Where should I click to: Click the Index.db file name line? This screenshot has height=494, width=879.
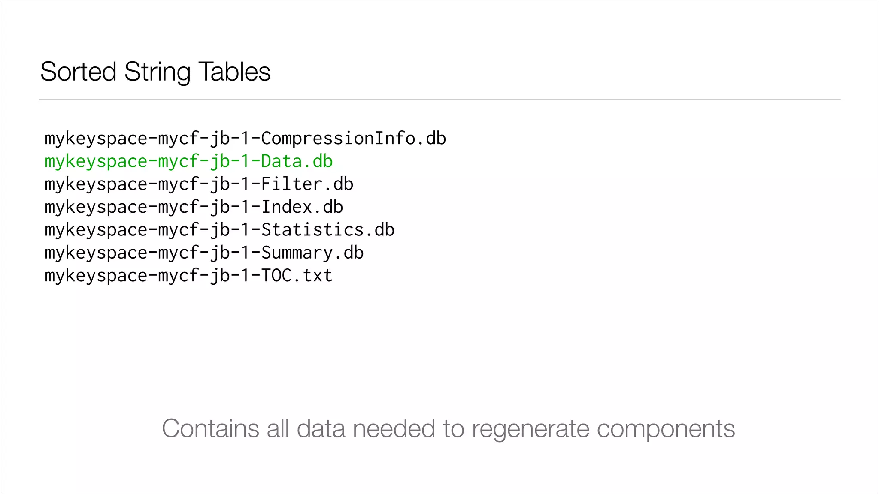[x=194, y=207]
